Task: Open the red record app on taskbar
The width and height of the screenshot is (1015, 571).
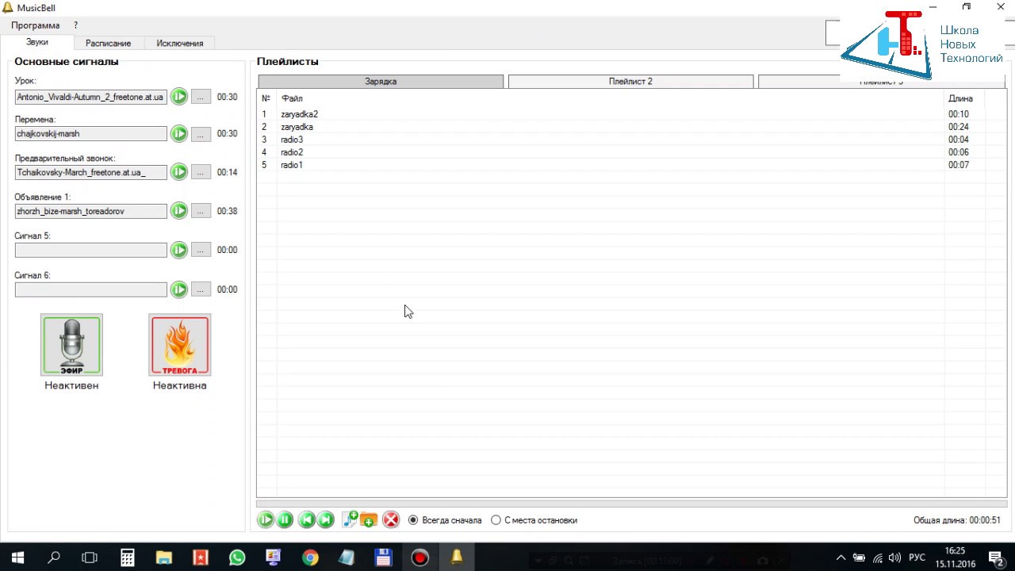Action: click(420, 558)
